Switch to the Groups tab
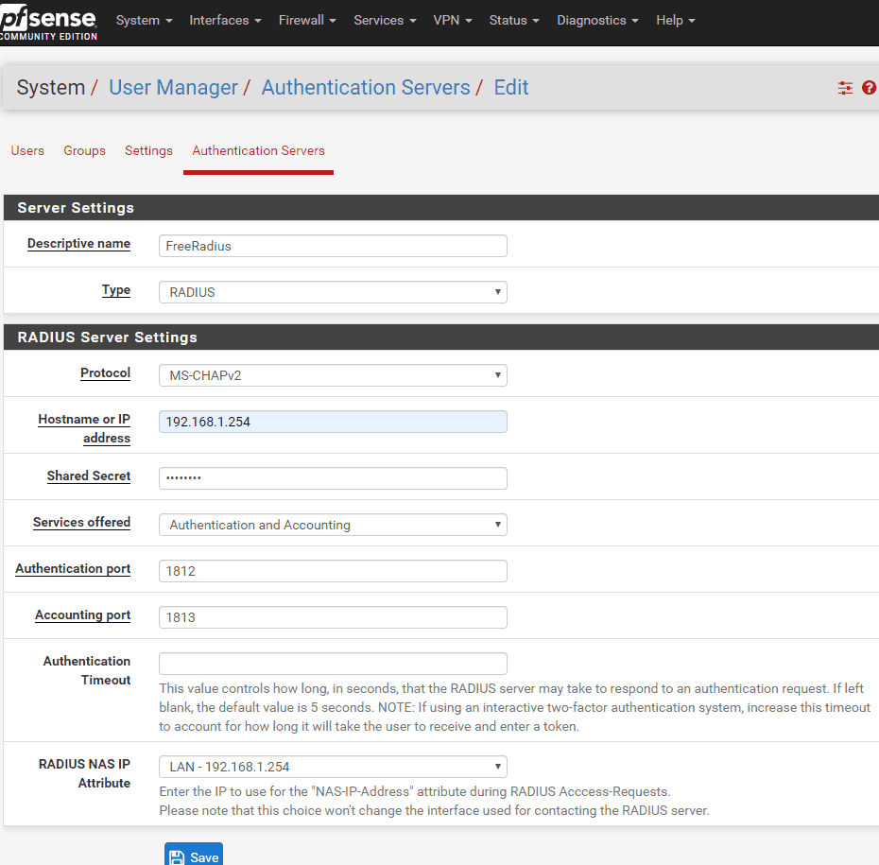879x865 pixels. tap(84, 150)
